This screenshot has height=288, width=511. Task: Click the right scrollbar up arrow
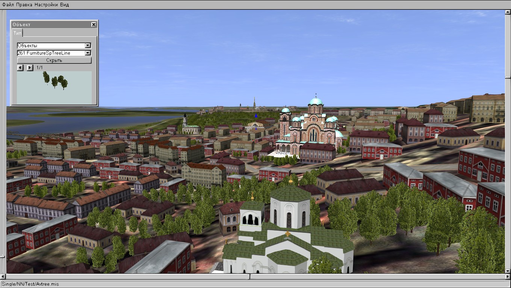click(x=508, y=13)
